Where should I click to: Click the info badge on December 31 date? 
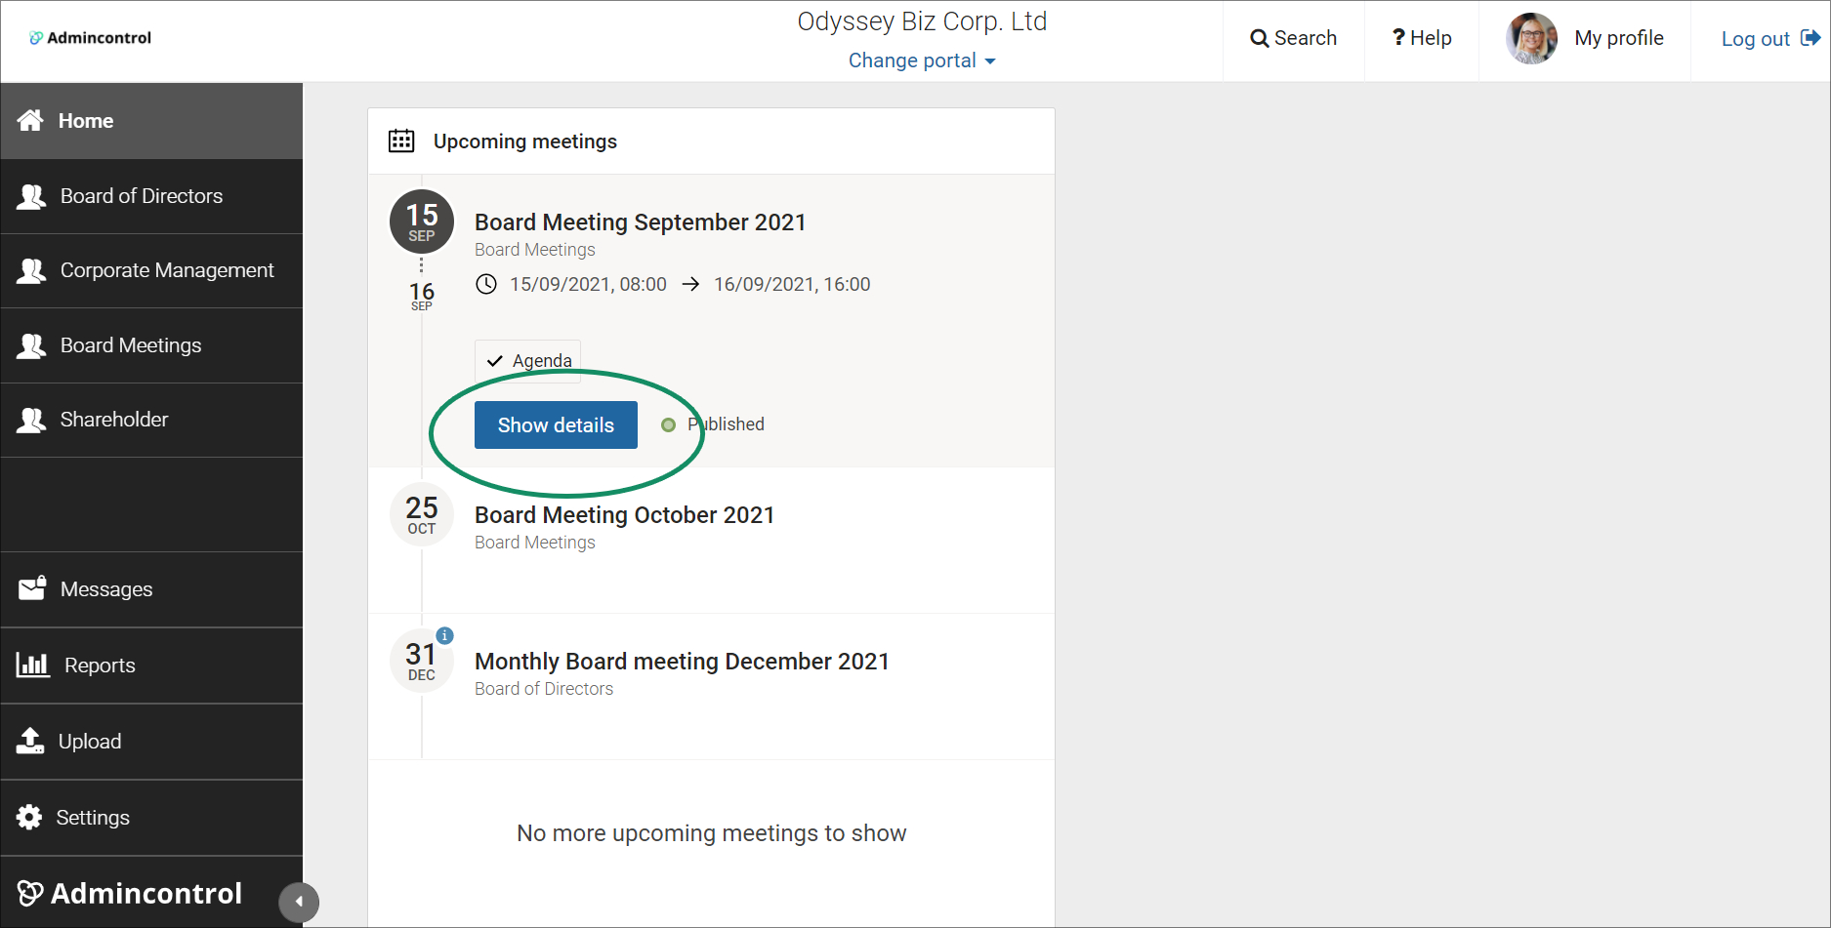[x=445, y=635]
